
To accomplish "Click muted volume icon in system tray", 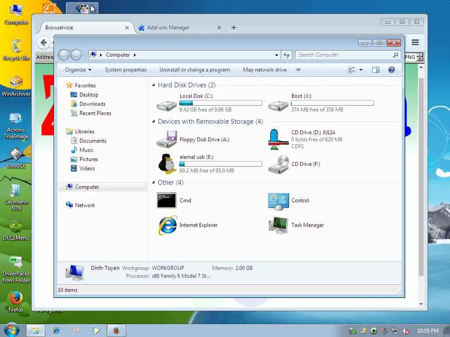I will [x=406, y=331].
